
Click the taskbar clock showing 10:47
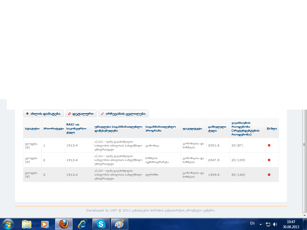pyautogui.click(x=291, y=224)
